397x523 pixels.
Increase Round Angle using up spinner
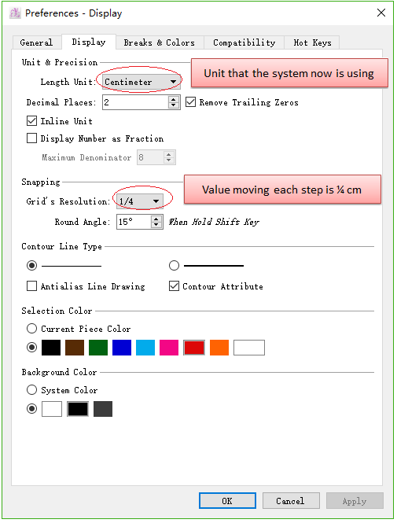[x=156, y=219]
